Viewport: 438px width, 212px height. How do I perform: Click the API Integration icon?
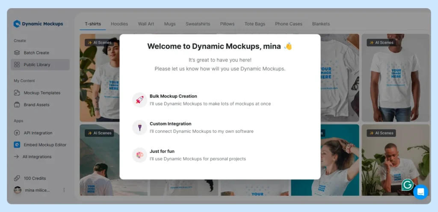point(17,133)
